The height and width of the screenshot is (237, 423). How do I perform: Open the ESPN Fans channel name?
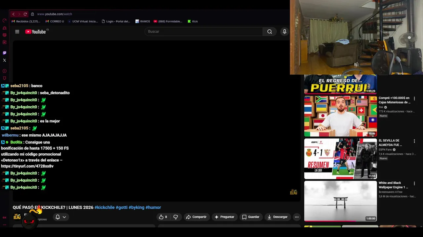pos(385,149)
